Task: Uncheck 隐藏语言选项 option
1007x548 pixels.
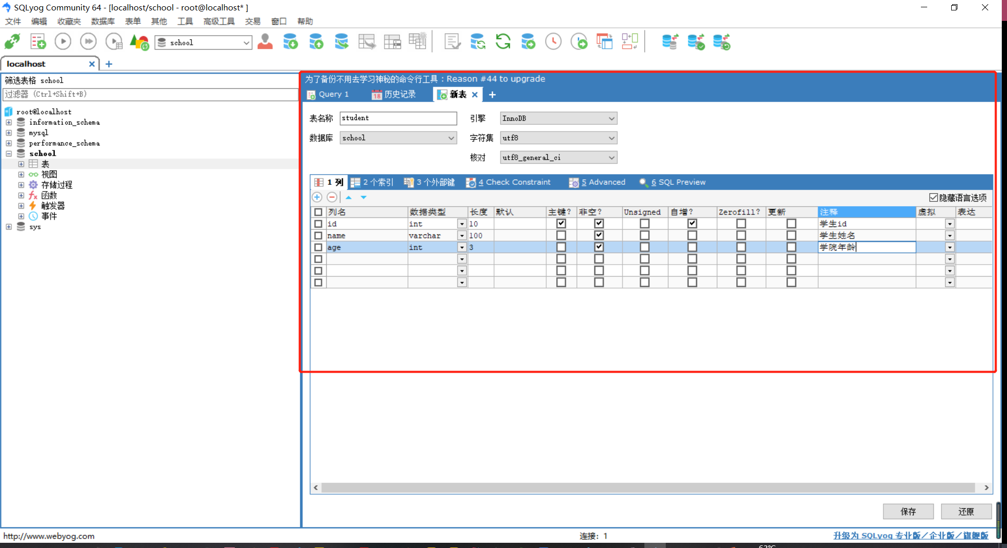Action: pos(934,197)
